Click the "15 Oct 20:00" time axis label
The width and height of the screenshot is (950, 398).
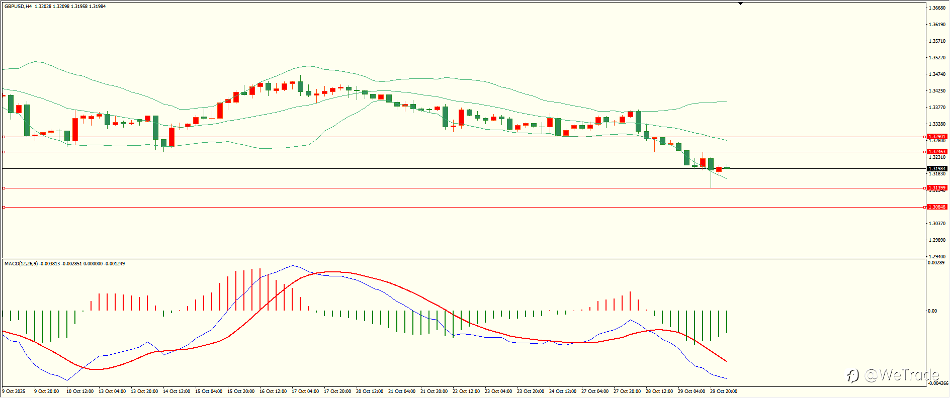(x=241, y=391)
